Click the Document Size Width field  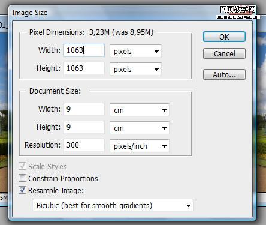[x=84, y=109]
